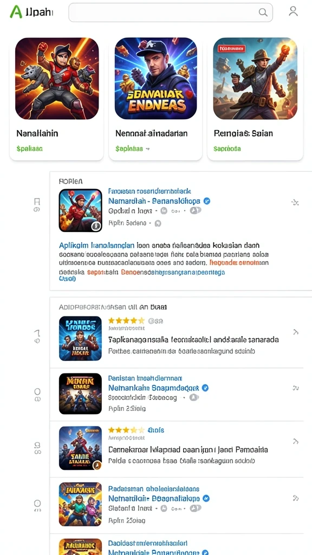This screenshot has width=312, height=555.
Task: Open dropdown arrow next to $aplnitas
Action: click(148, 150)
